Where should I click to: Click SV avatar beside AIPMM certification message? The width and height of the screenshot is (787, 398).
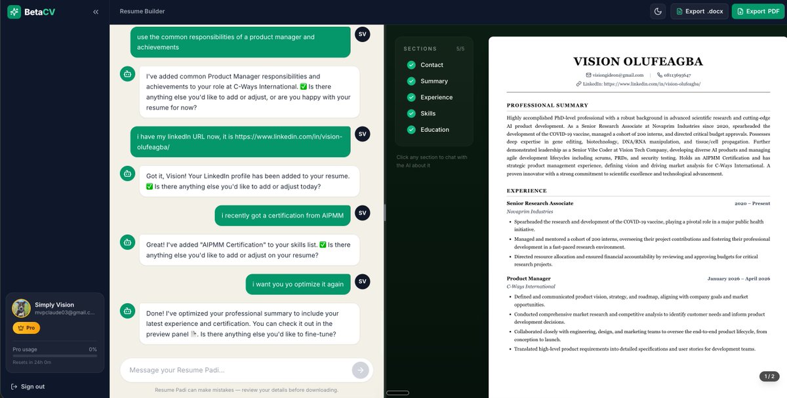(362, 212)
